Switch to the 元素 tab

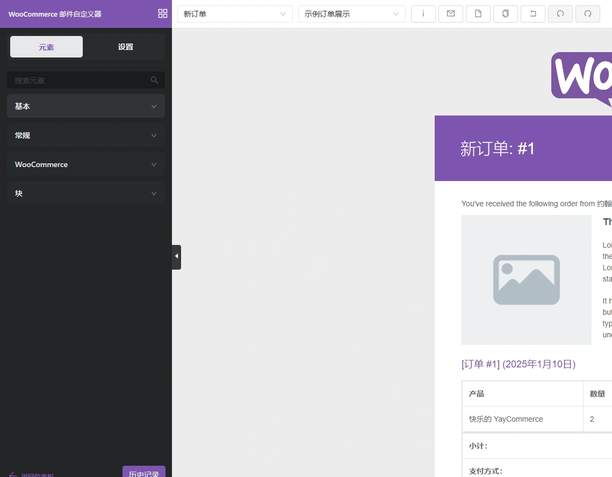click(x=46, y=47)
